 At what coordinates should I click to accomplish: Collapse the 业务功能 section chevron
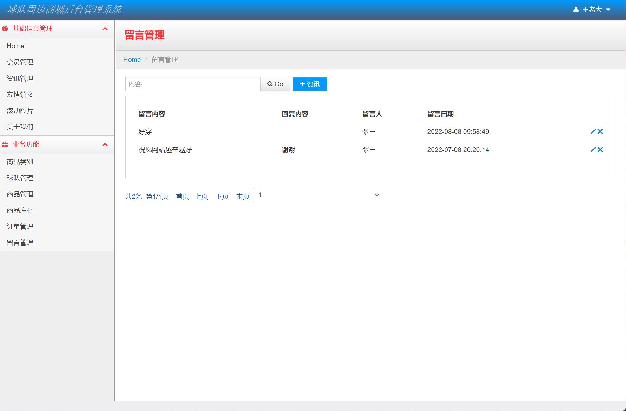click(105, 144)
